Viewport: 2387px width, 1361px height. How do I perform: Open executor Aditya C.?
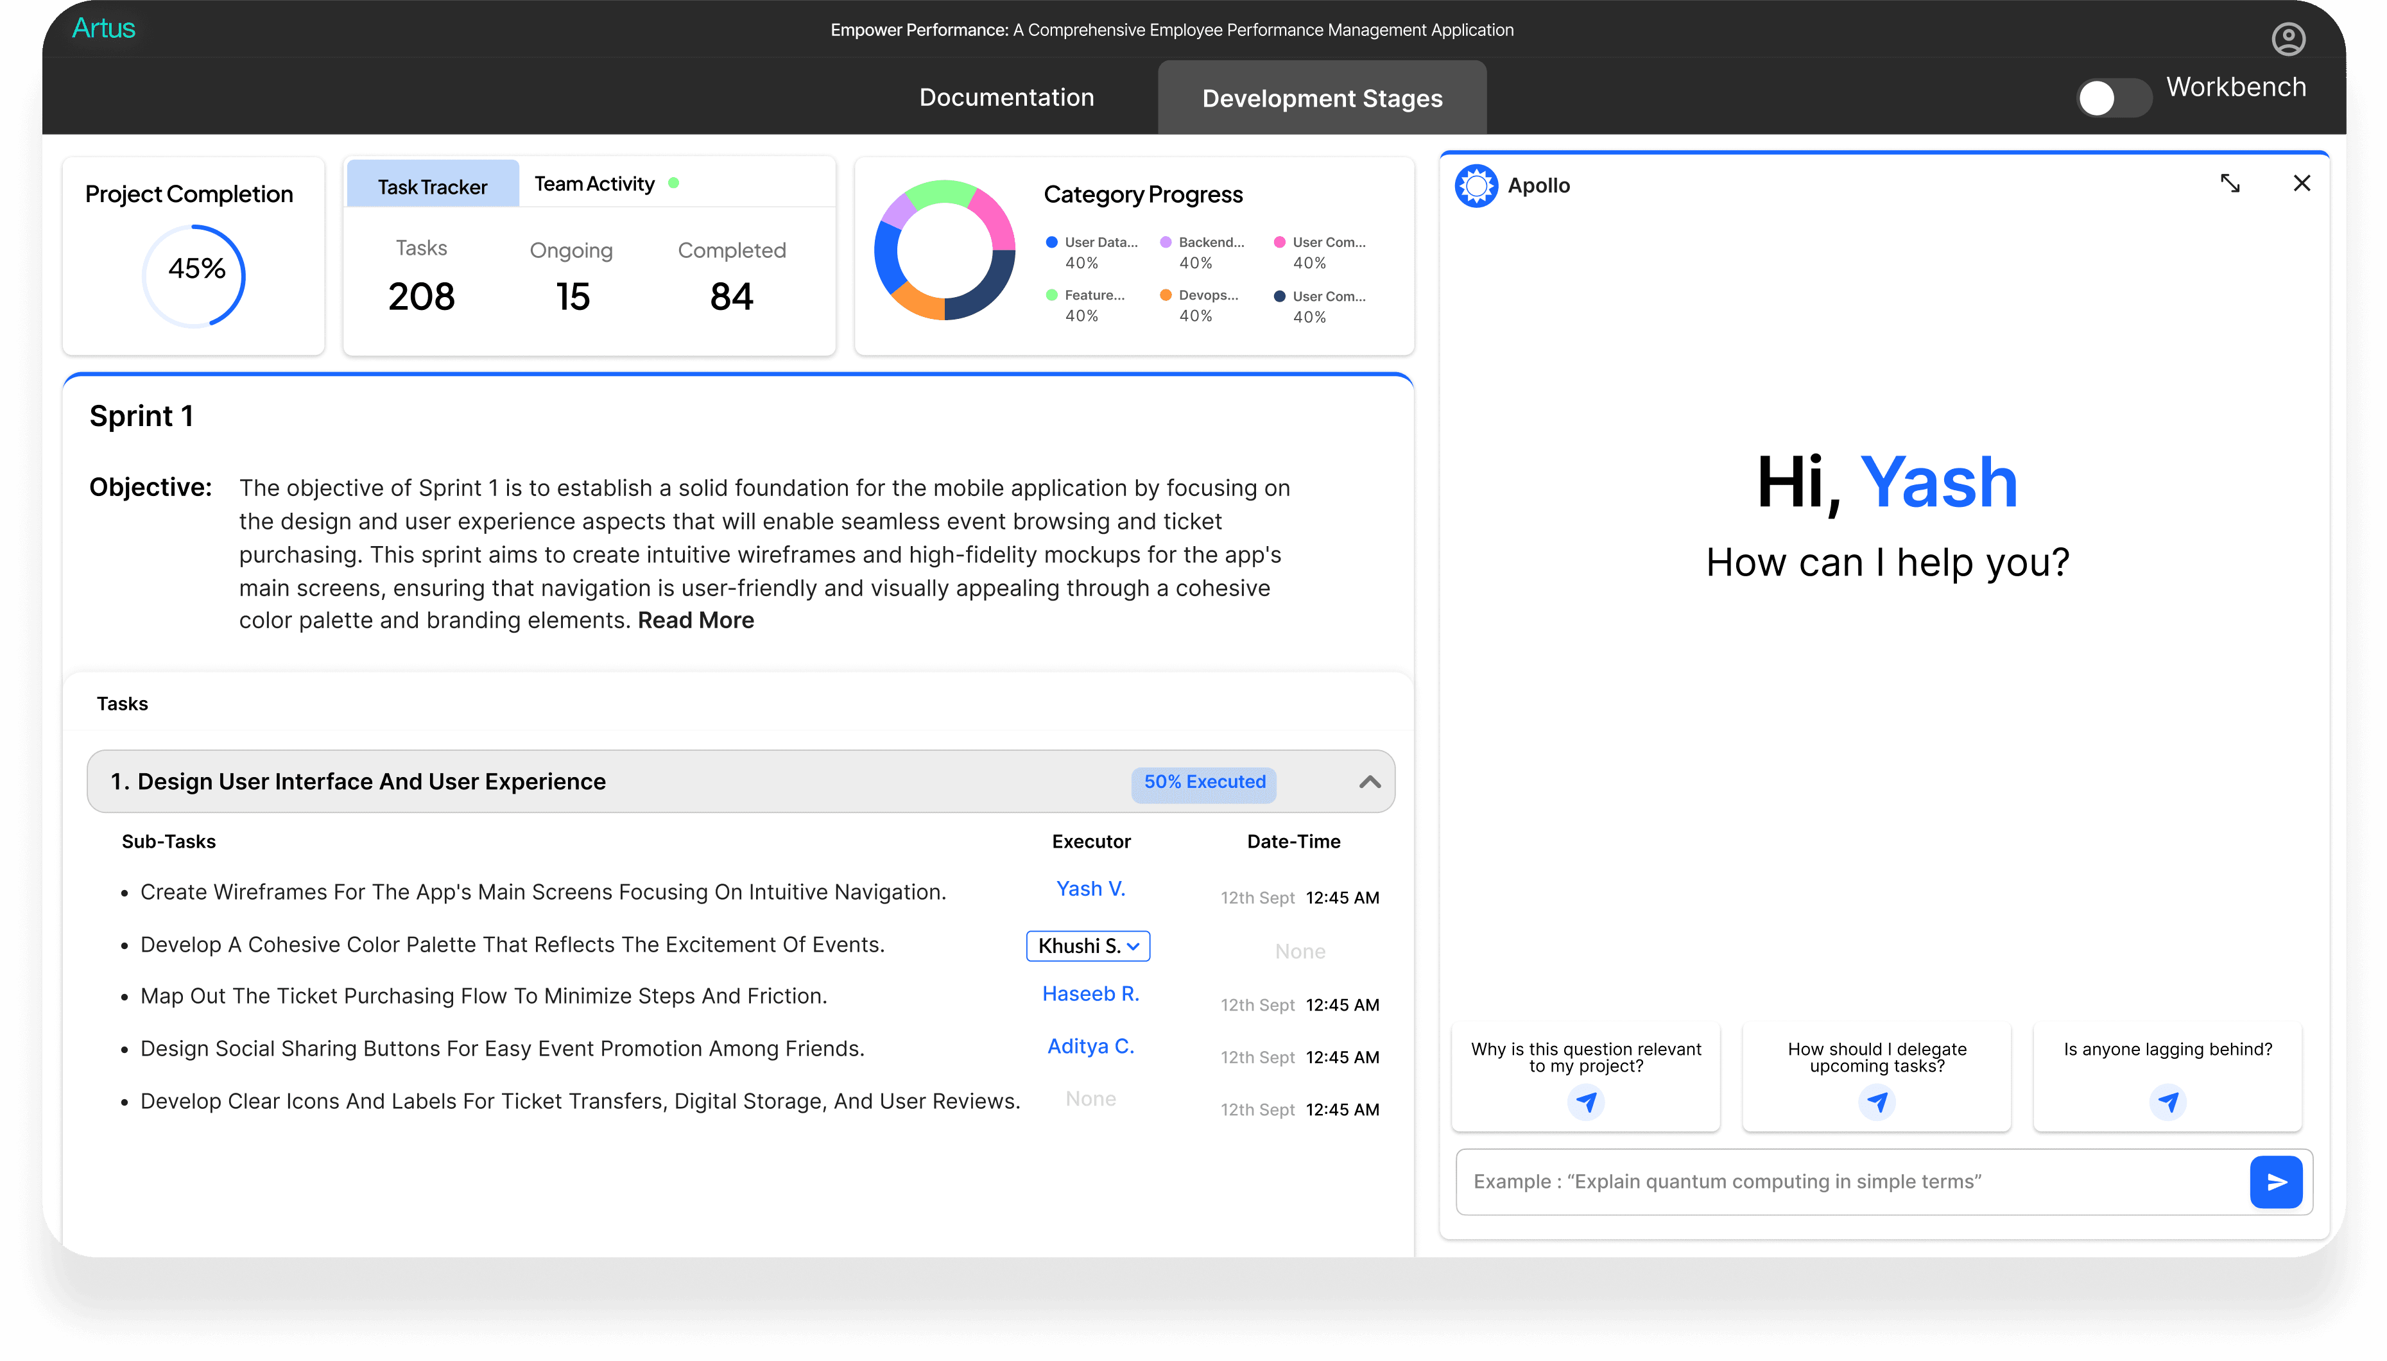click(1090, 1046)
